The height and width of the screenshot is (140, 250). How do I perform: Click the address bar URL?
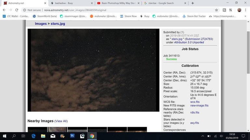coord(75,10)
